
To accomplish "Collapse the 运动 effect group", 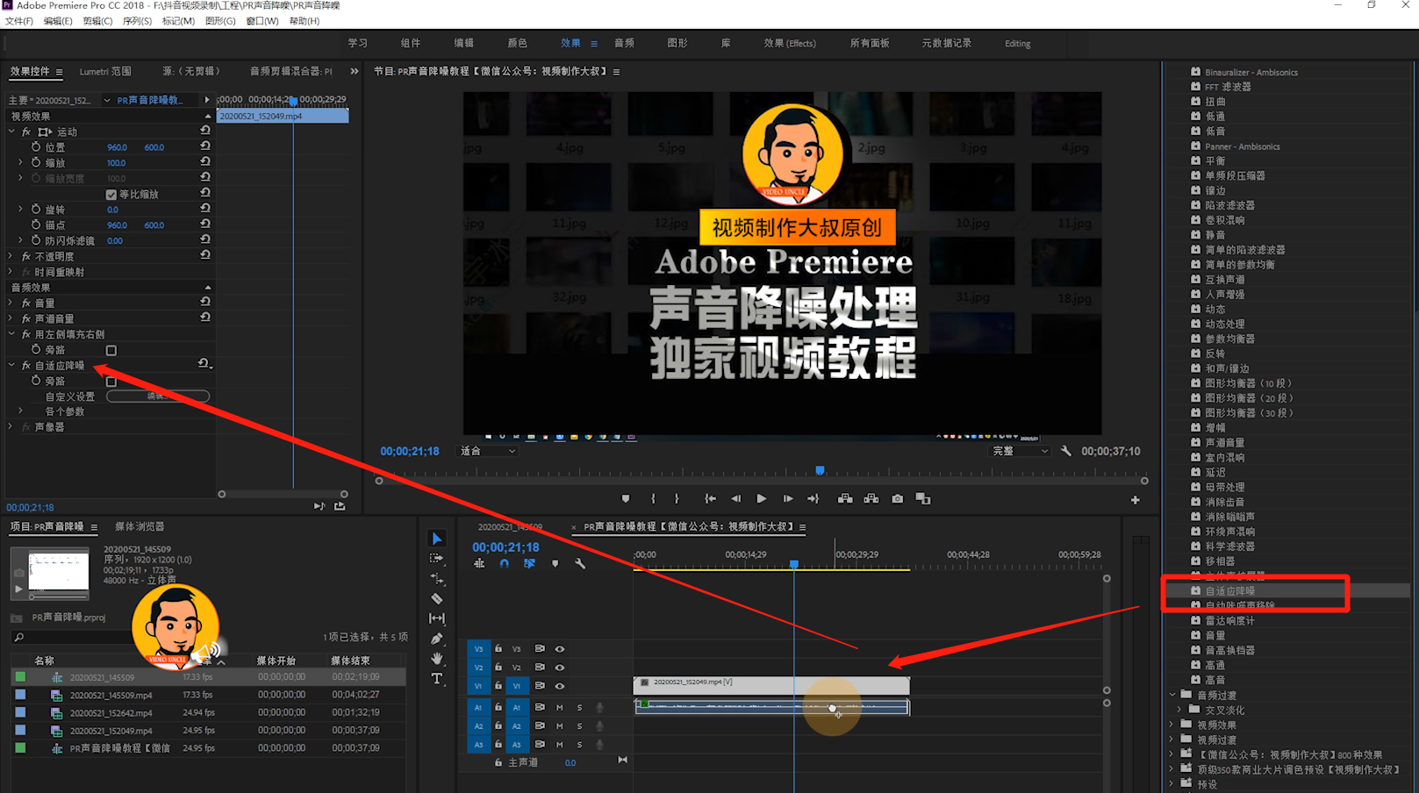I will (x=12, y=132).
